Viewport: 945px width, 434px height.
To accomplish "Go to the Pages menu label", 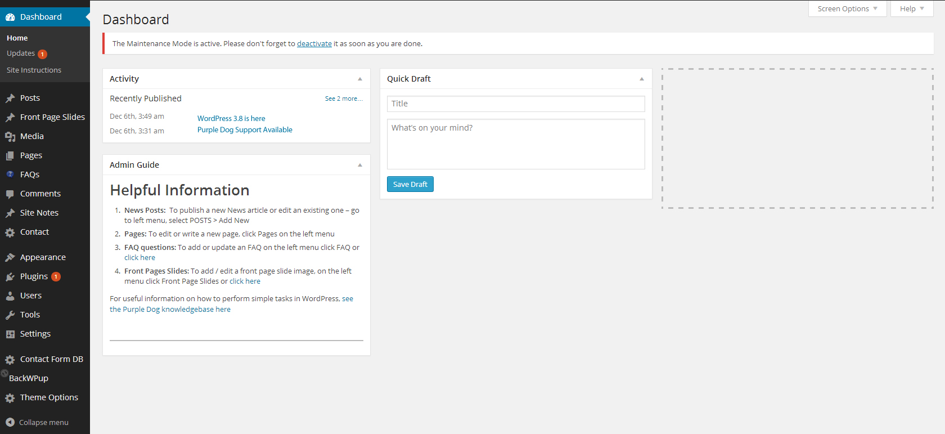I will pos(31,155).
